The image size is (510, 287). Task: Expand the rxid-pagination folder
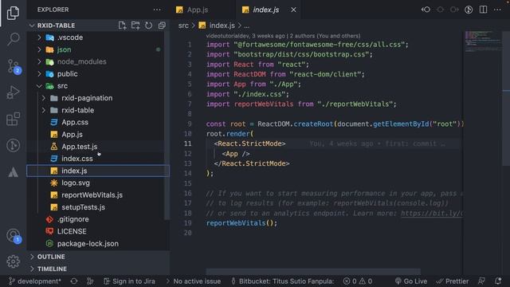(44, 98)
